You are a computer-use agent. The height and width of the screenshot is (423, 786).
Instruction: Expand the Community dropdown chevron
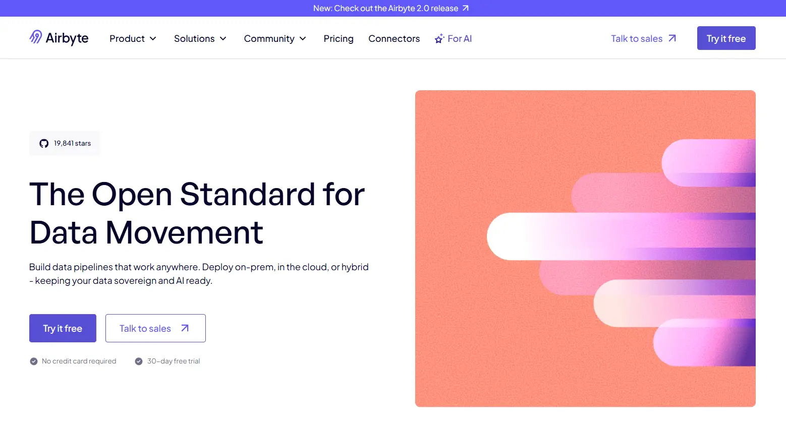click(x=303, y=39)
